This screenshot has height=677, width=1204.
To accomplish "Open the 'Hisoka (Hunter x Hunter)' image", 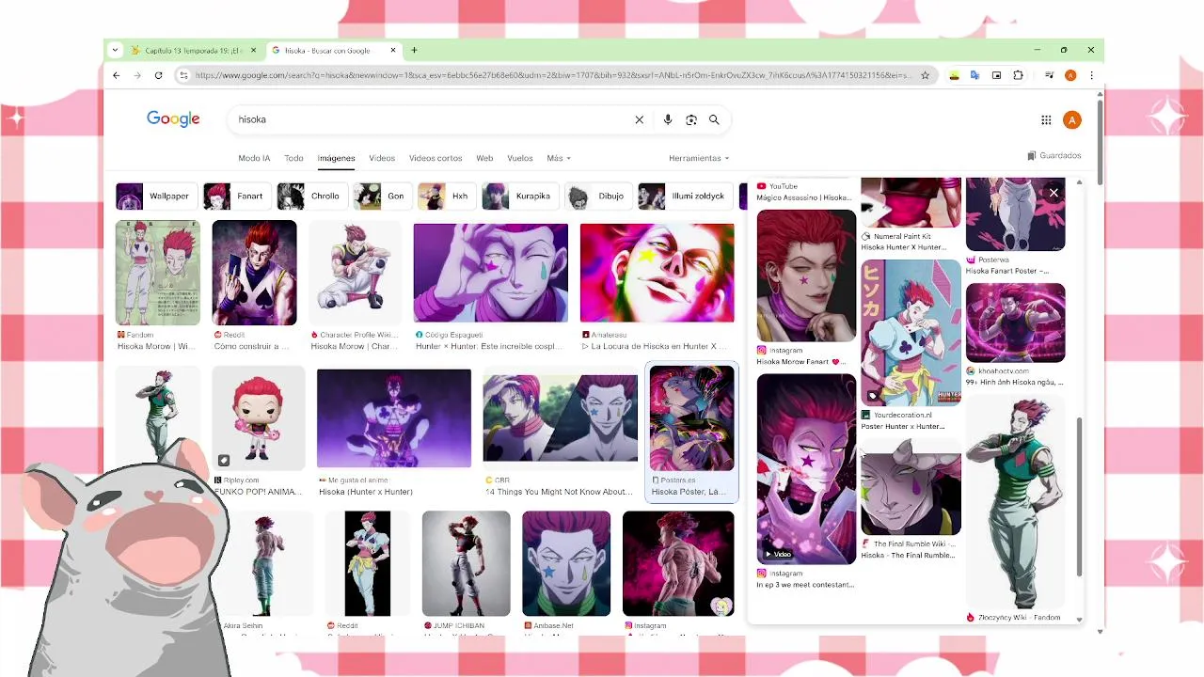I will coord(394,418).
